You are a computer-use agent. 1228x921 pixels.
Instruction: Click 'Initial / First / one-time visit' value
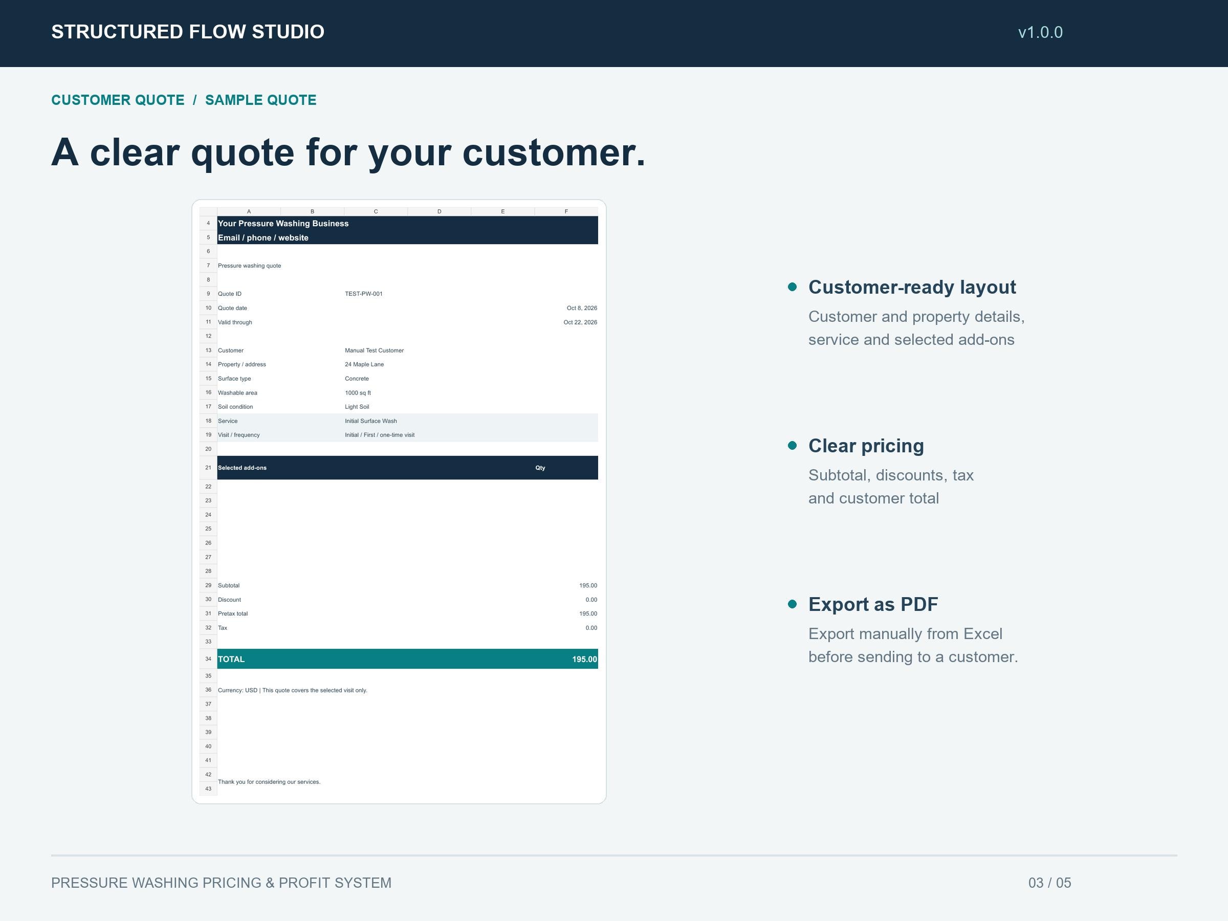point(380,435)
